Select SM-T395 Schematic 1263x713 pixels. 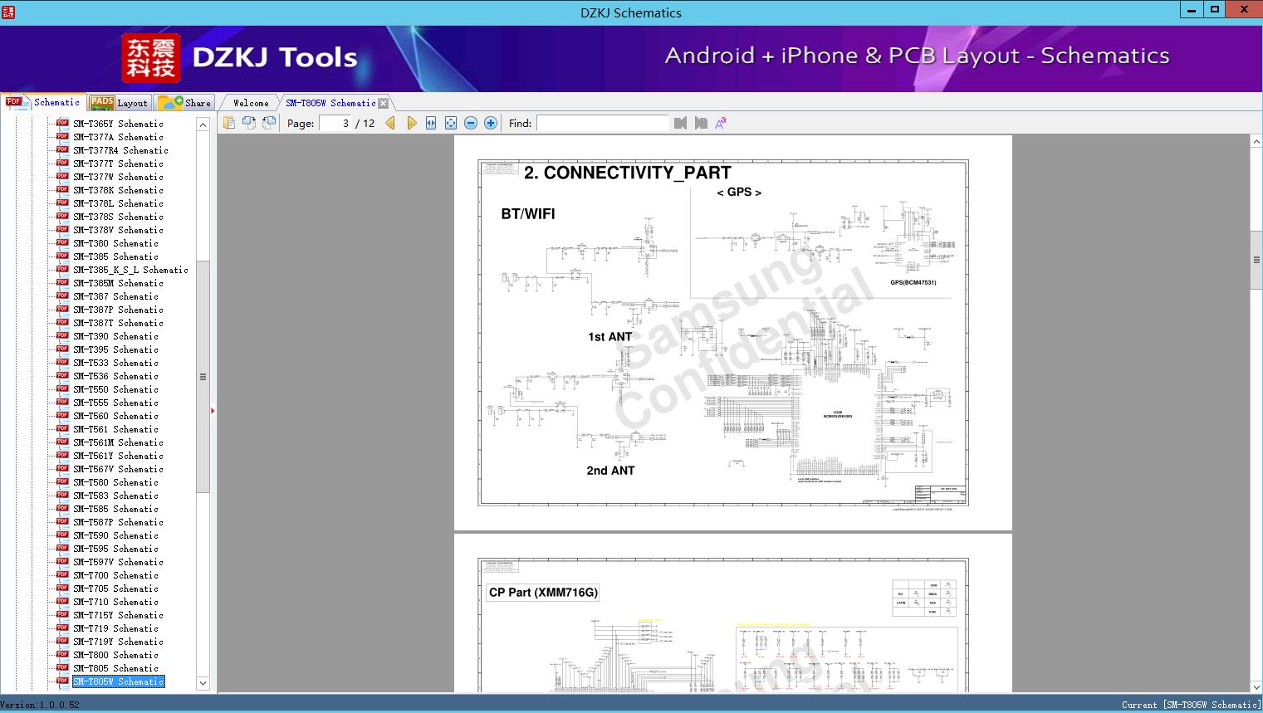click(115, 349)
